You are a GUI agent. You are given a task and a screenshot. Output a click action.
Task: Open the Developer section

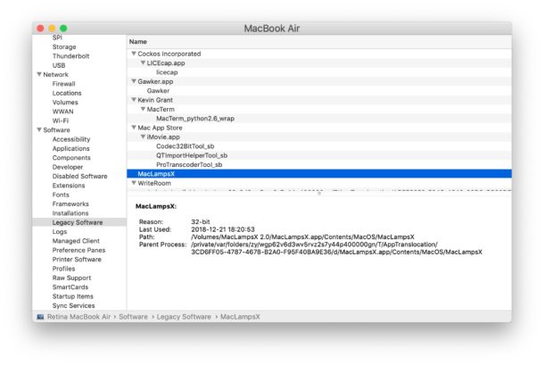(x=68, y=167)
